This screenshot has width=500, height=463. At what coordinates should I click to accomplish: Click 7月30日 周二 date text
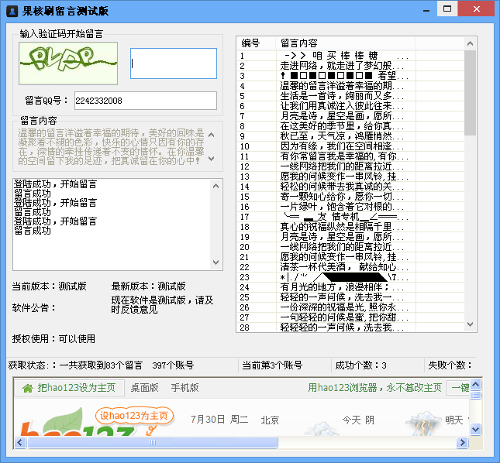pos(219,420)
